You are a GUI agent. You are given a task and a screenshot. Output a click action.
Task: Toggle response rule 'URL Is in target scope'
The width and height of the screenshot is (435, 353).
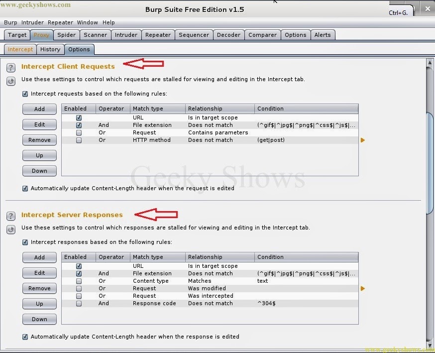[79, 266]
